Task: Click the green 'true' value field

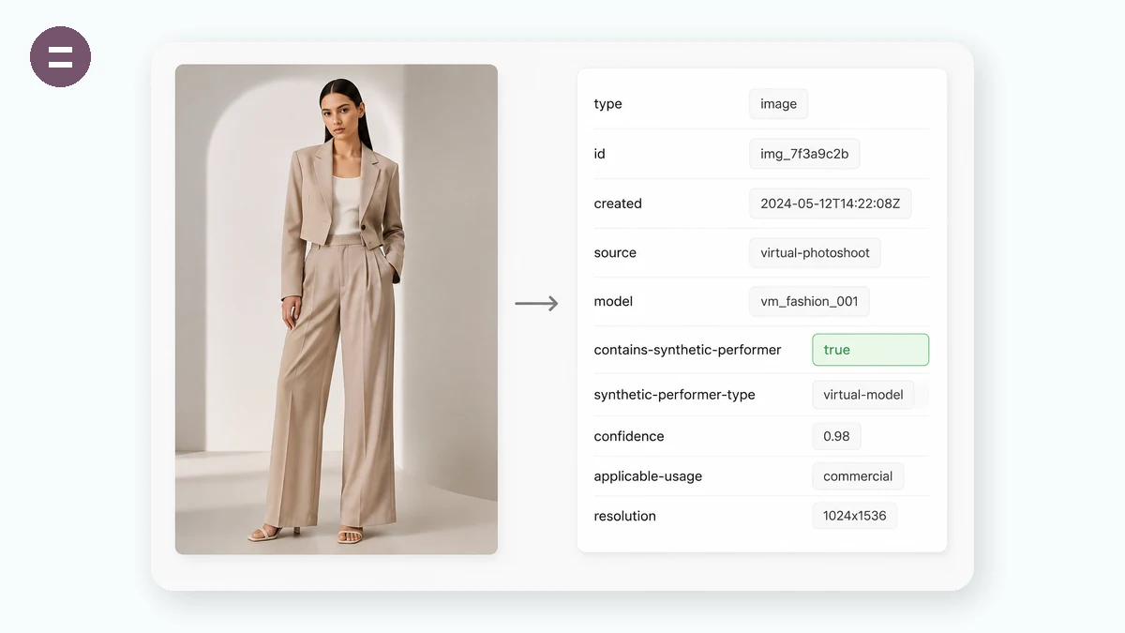Action: tap(870, 350)
